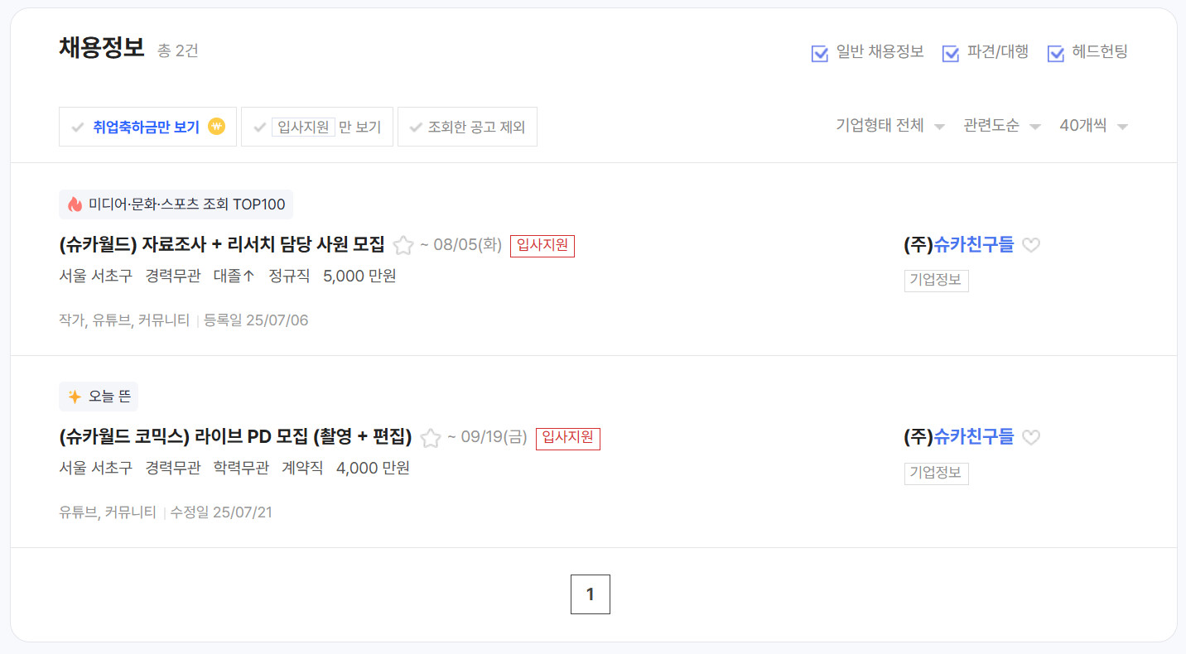
Task: Star the 라이브 PD 모집 posting
Action: tap(430, 438)
